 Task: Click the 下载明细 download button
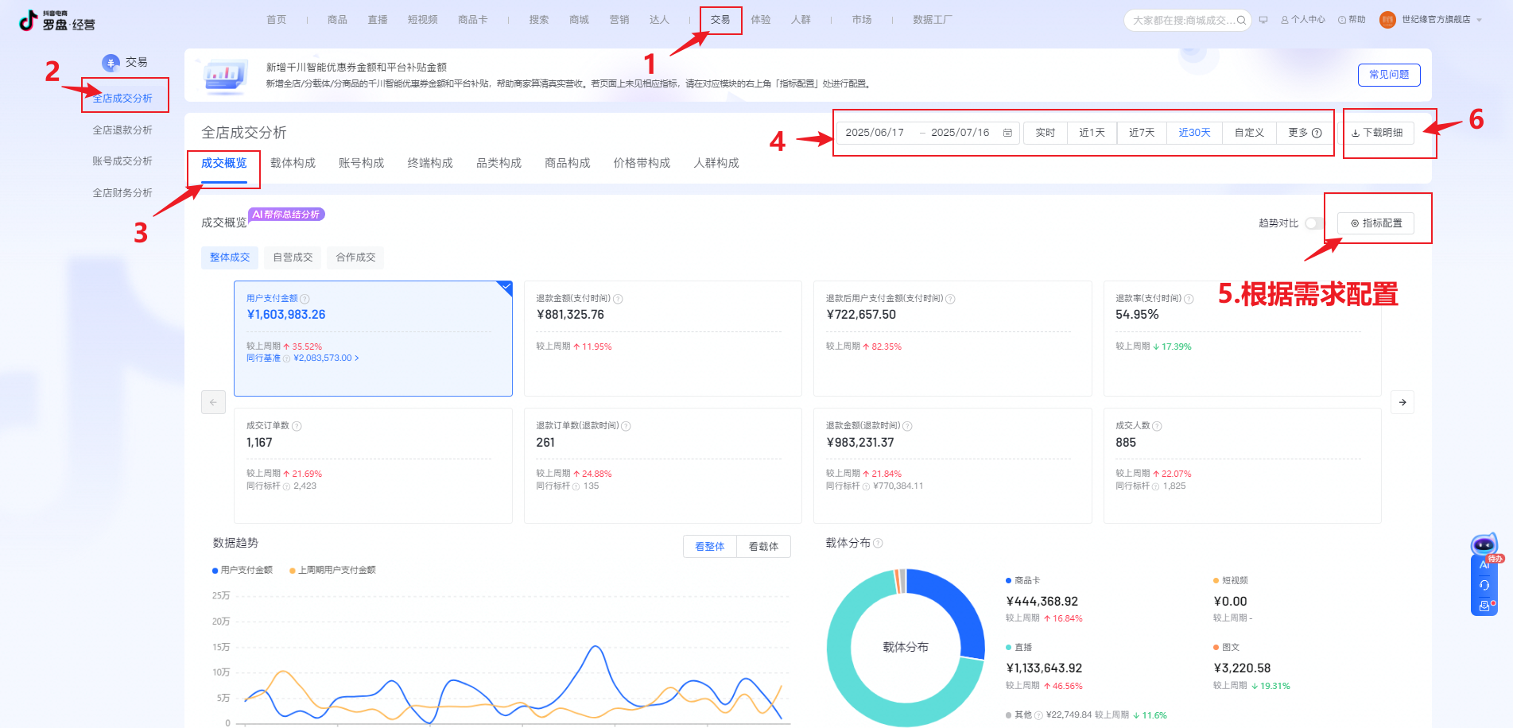pos(1378,133)
